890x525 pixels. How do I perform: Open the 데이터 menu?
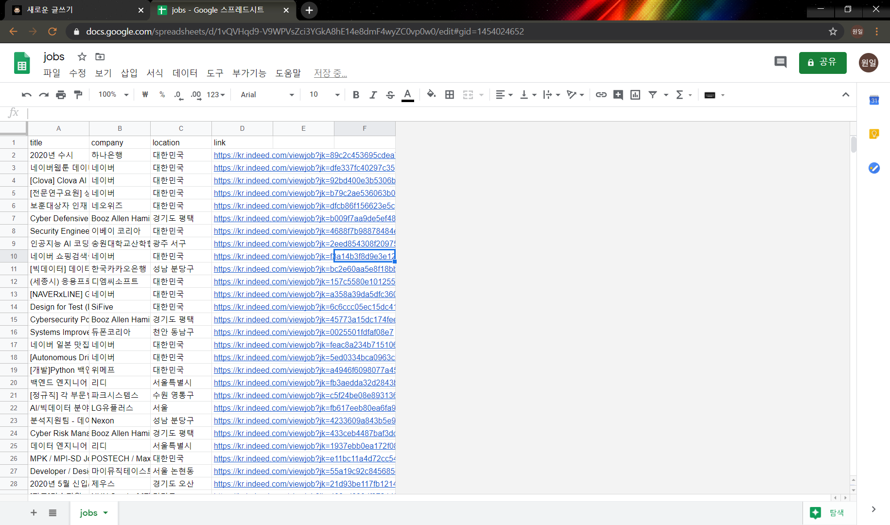185,73
